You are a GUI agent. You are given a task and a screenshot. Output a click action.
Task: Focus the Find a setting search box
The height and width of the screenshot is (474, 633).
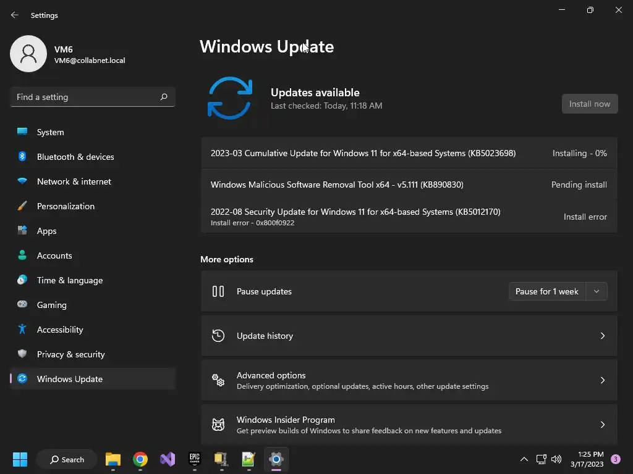pyautogui.click(x=93, y=97)
